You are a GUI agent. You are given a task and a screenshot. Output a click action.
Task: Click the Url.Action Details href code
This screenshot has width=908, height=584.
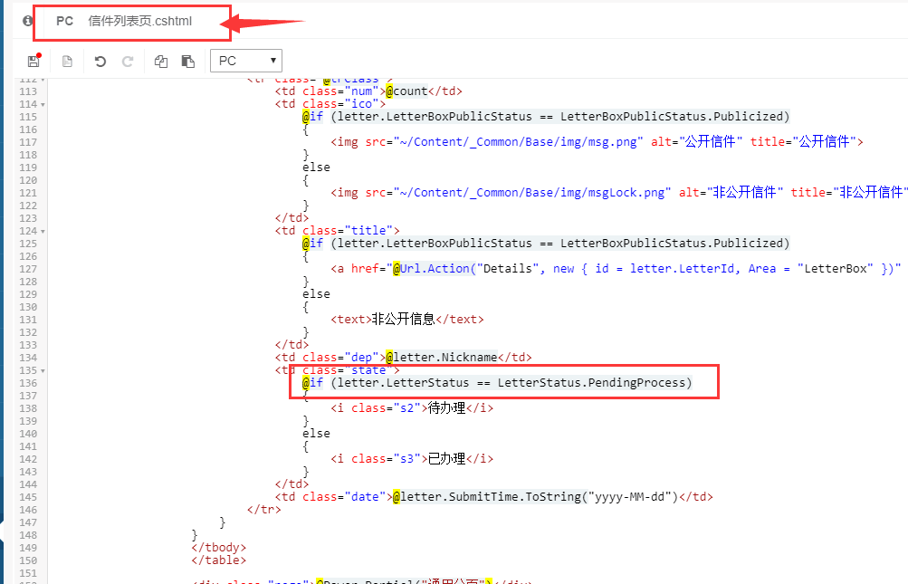(x=462, y=269)
